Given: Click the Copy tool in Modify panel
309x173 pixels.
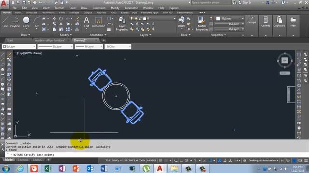Looking at the screenshot, I should [x=55, y=24].
